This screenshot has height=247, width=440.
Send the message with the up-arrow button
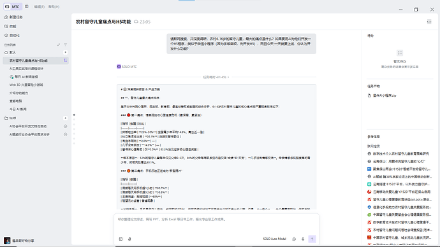pos(312,239)
